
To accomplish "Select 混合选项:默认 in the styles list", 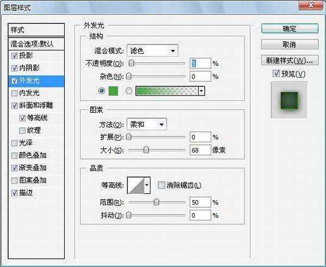I will [37, 43].
